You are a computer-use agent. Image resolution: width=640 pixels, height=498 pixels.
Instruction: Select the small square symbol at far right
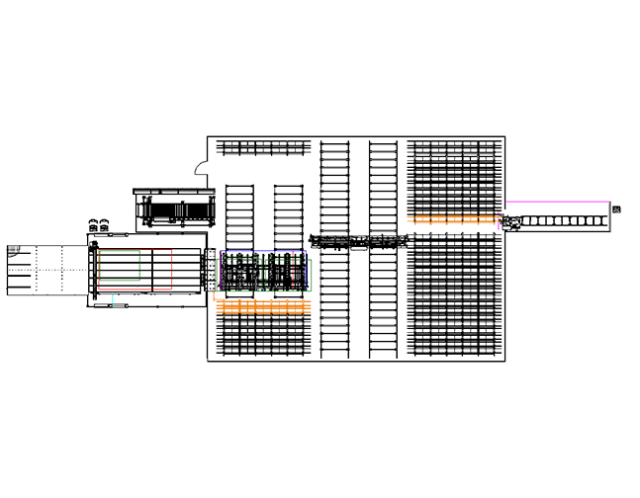point(616,209)
